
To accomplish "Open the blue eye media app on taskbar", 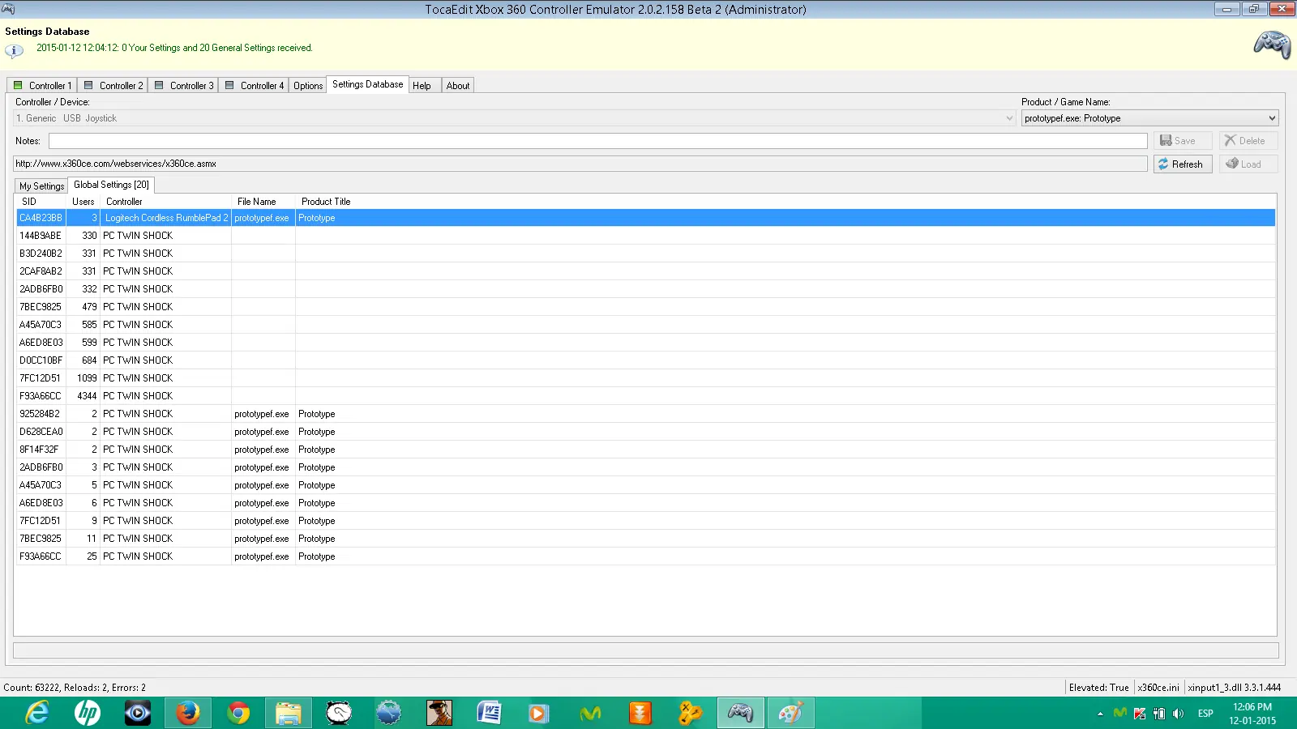I will (x=138, y=713).
